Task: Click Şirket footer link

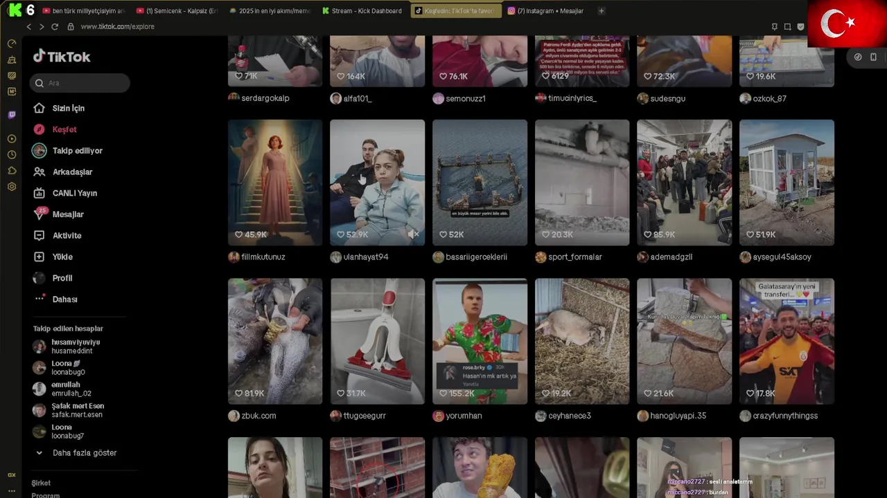Action: coord(41,483)
